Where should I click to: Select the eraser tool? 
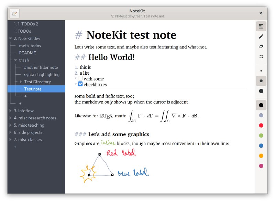[x=261, y=46]
